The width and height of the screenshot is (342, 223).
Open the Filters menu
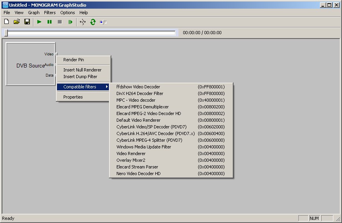tap(50, 13)
